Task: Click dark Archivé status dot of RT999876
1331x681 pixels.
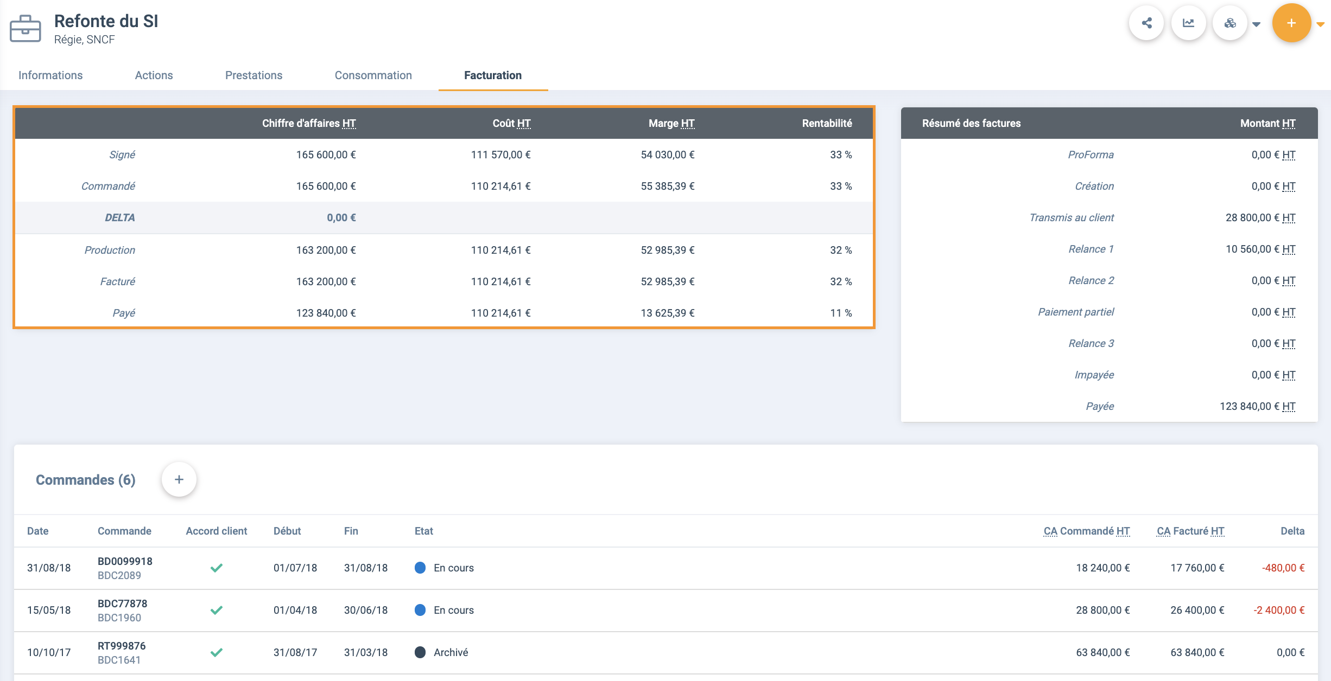Action: point(420,652)
